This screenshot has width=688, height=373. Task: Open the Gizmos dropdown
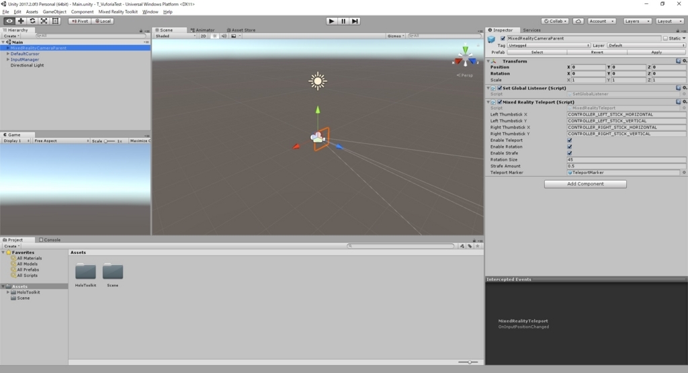[x=395, y=36]
